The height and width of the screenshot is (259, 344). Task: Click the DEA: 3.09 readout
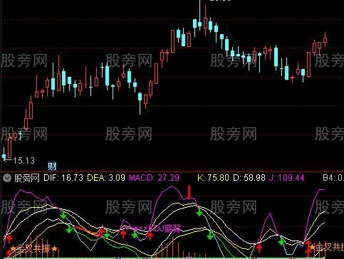[x=106, y=178]
